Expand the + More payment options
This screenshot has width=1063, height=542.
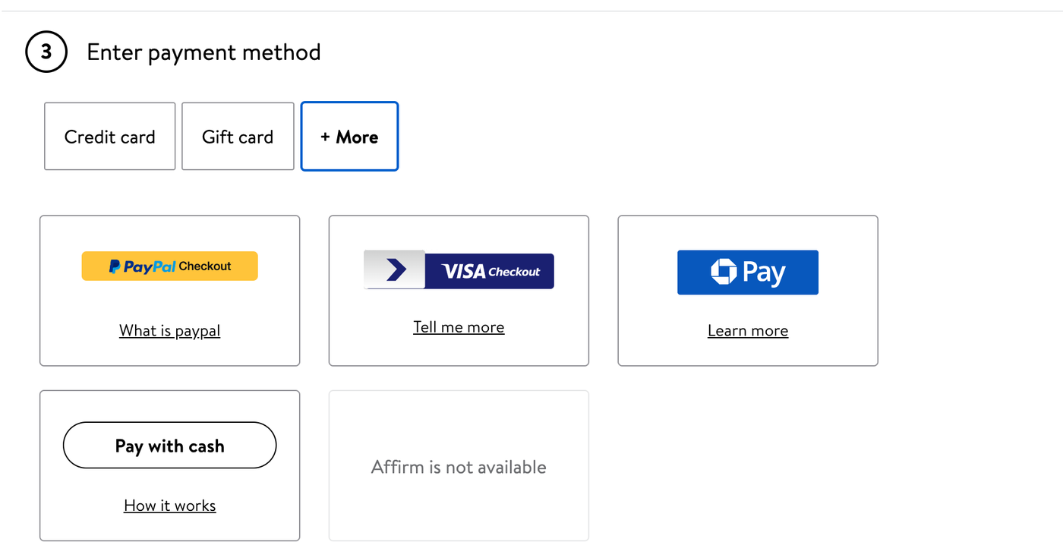[x=349, y=136]
